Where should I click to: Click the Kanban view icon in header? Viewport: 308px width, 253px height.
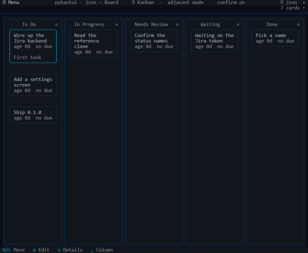coord(133,2)
